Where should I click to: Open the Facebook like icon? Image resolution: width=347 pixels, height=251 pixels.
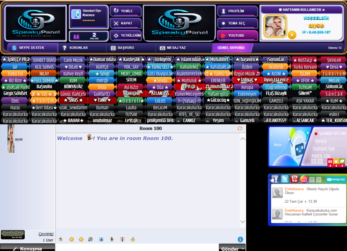pos(274,179)
